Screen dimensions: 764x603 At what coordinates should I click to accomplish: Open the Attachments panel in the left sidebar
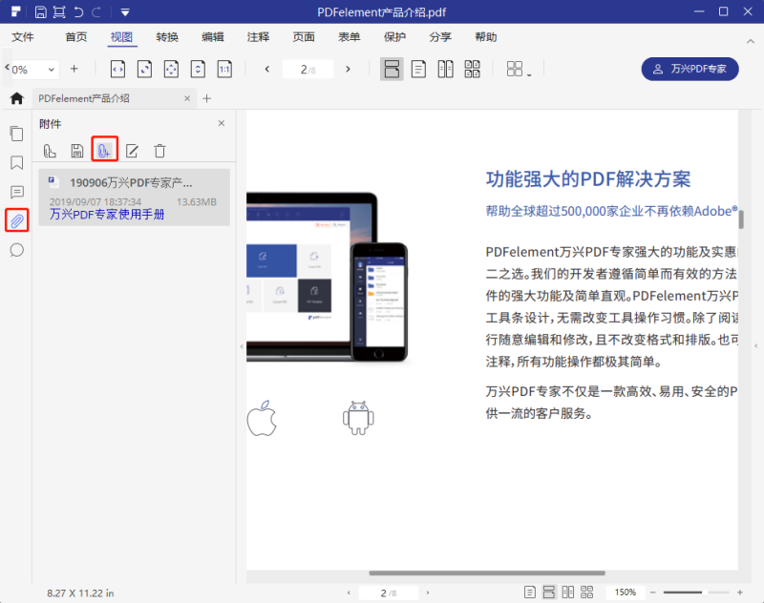(x=16, y=220)
